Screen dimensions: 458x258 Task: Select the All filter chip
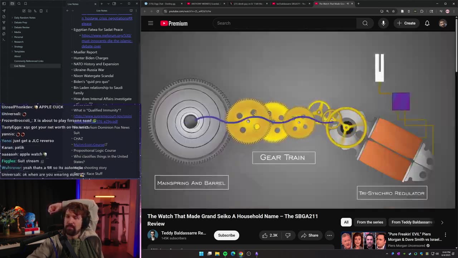[346, 222]
